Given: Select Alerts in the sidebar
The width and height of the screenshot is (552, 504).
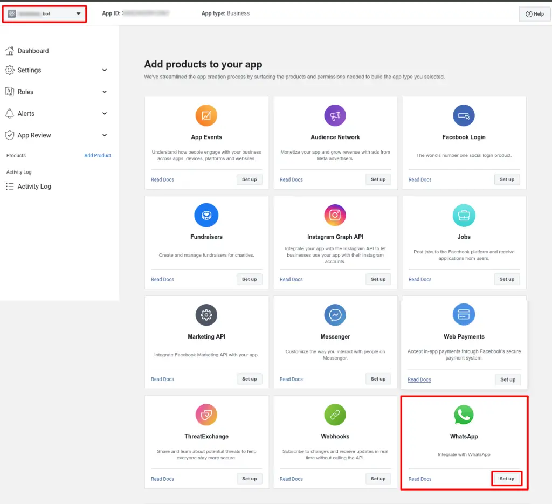Looking at the screenshot, I should click(26, 113).
